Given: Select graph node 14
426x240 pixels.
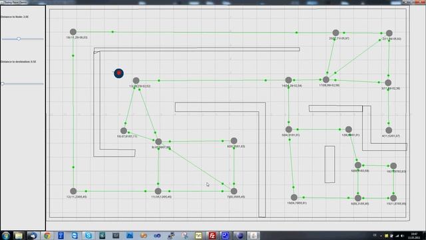Looking at the screenshot, I should (288, 80).
